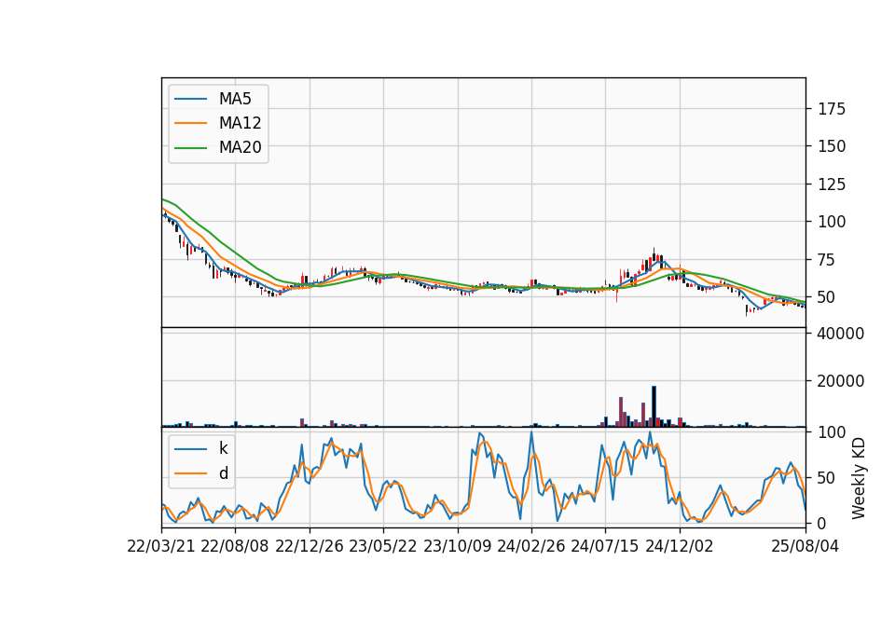Click the Weekly KD axis label

[859, 478]
